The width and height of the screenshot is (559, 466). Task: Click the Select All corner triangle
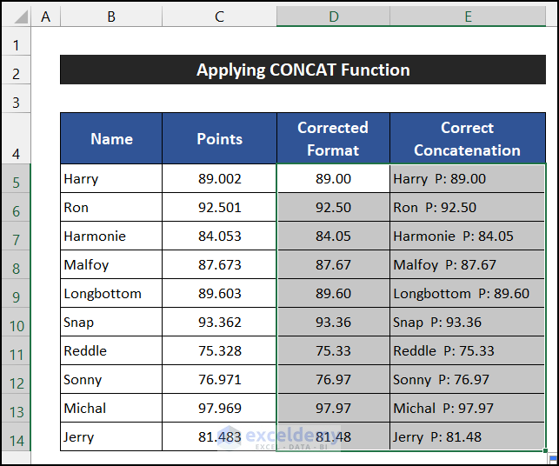(x=16, y=16)
